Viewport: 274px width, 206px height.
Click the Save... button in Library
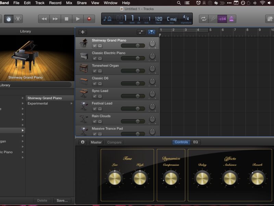pyautogui.click(x=62, y=201)
